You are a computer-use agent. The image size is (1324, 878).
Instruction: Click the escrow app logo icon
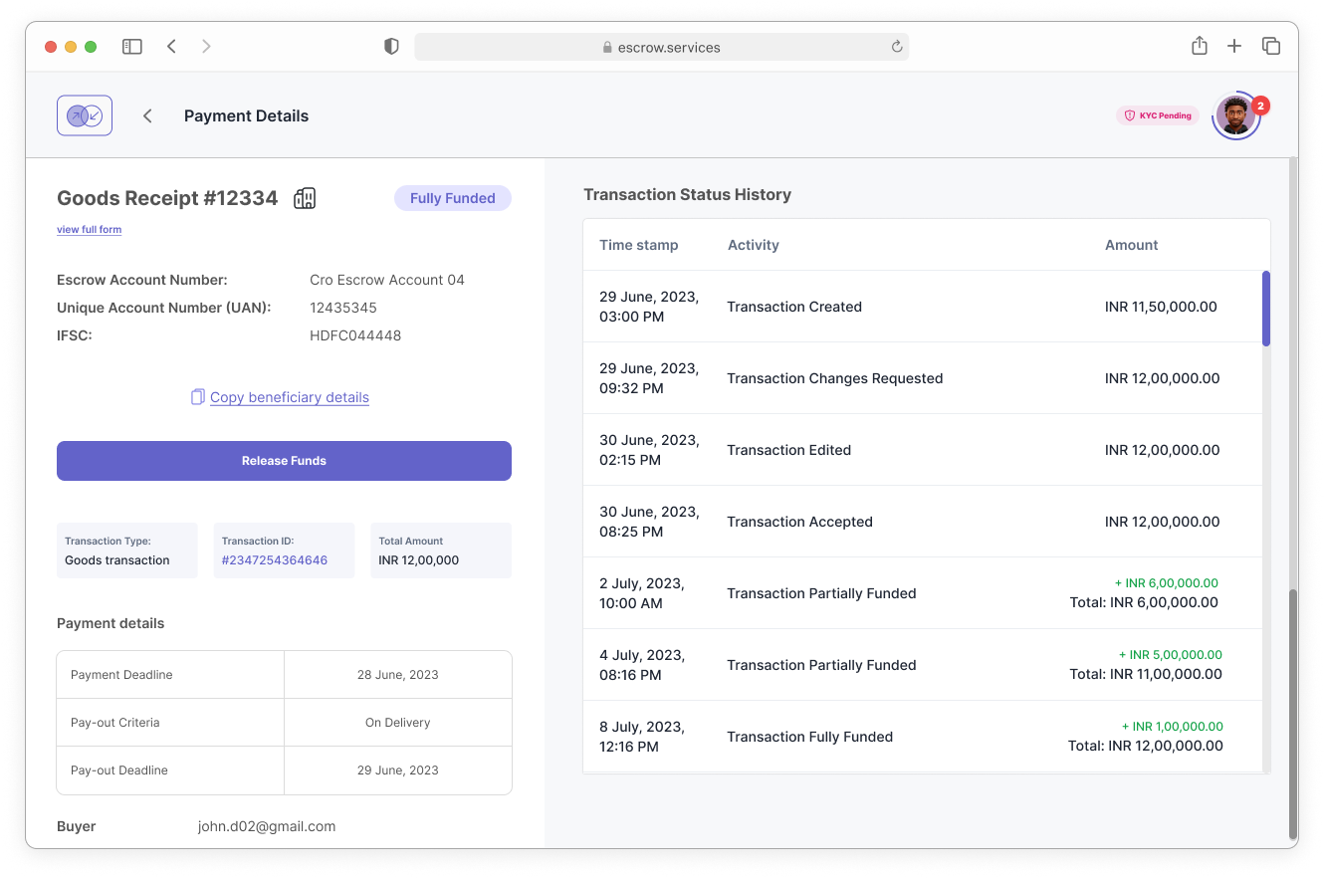(x=85, y=115)
